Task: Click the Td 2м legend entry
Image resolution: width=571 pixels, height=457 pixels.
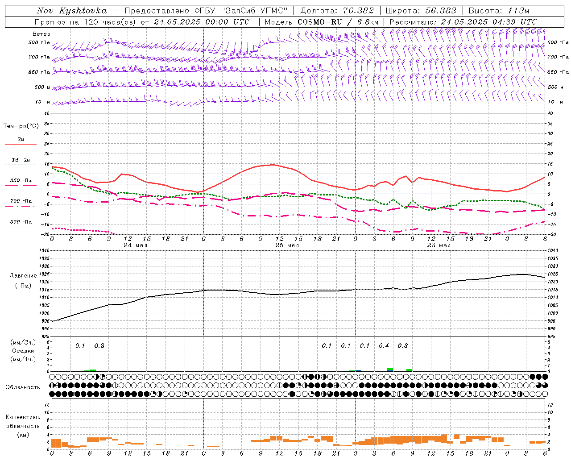Action: 21,160
